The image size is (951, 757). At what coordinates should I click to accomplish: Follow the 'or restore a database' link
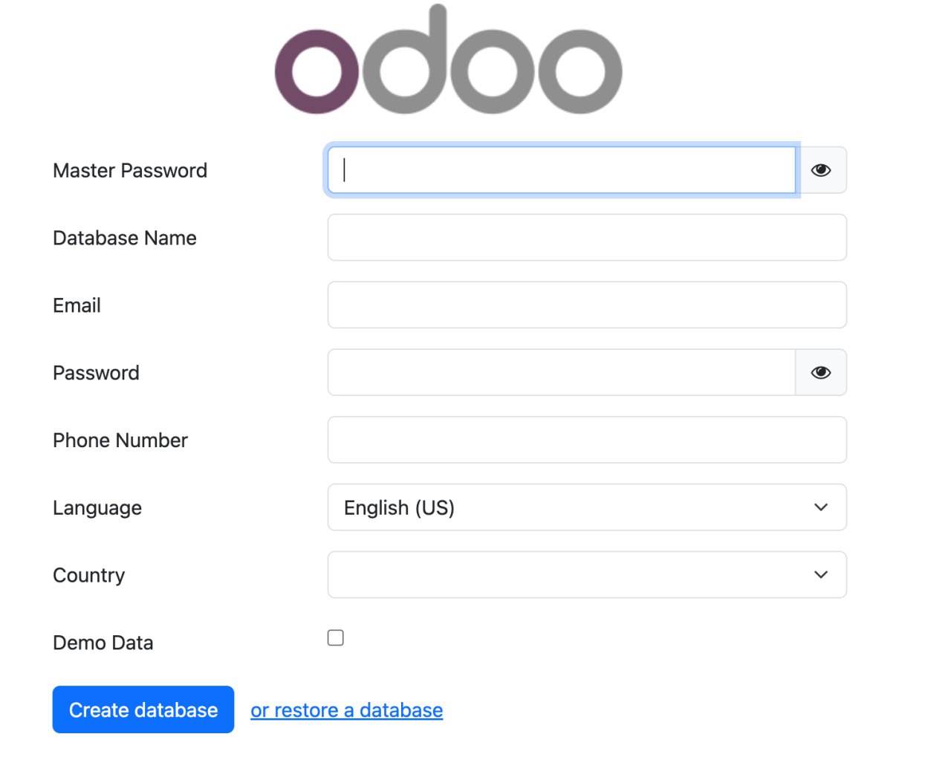coord(346,710)
